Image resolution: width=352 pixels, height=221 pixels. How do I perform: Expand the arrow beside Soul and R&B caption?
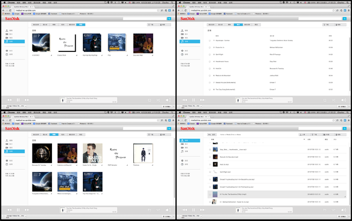click(x=153, y=55)
